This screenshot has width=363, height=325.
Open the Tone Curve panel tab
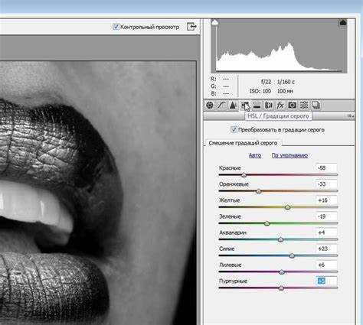coord(221,105)
